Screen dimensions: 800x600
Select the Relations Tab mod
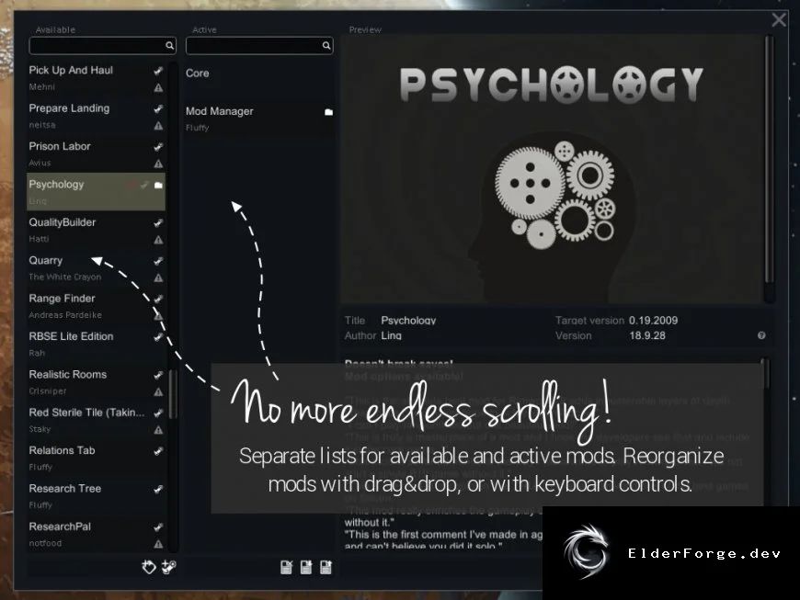click(x=96, y=458)
